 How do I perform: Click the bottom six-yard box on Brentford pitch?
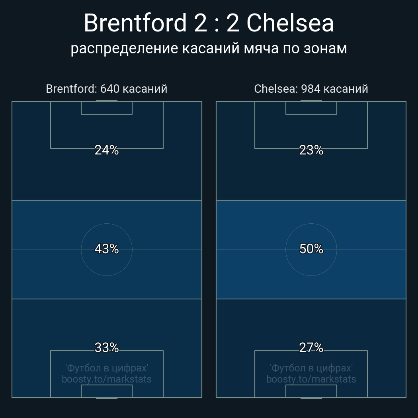coord(107,391)
